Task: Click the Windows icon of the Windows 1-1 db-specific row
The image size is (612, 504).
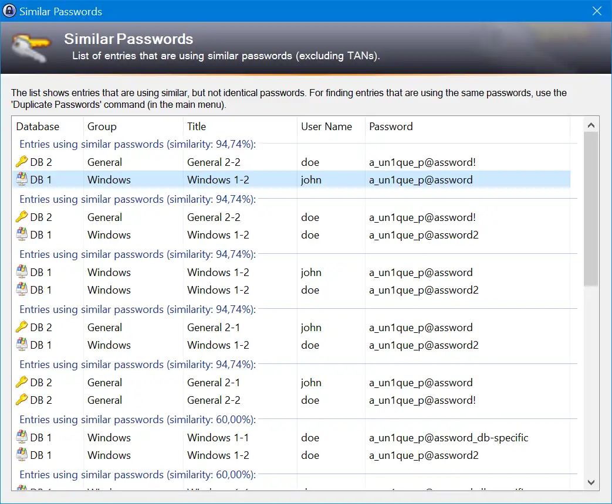Action: coord(22,437)
